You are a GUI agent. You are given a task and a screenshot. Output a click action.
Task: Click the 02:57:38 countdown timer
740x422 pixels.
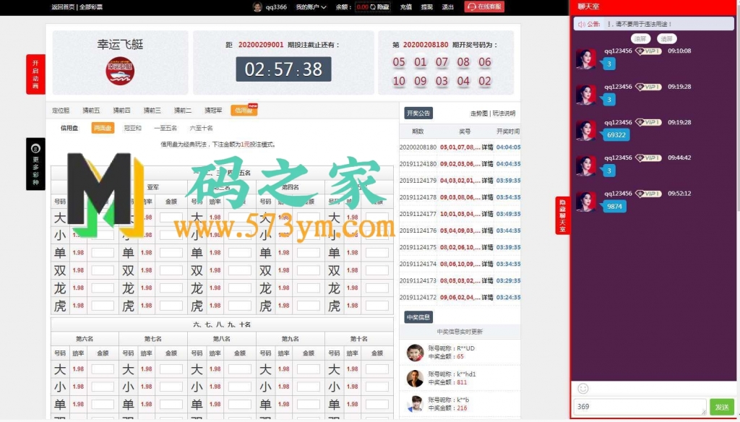click(283, 69)
